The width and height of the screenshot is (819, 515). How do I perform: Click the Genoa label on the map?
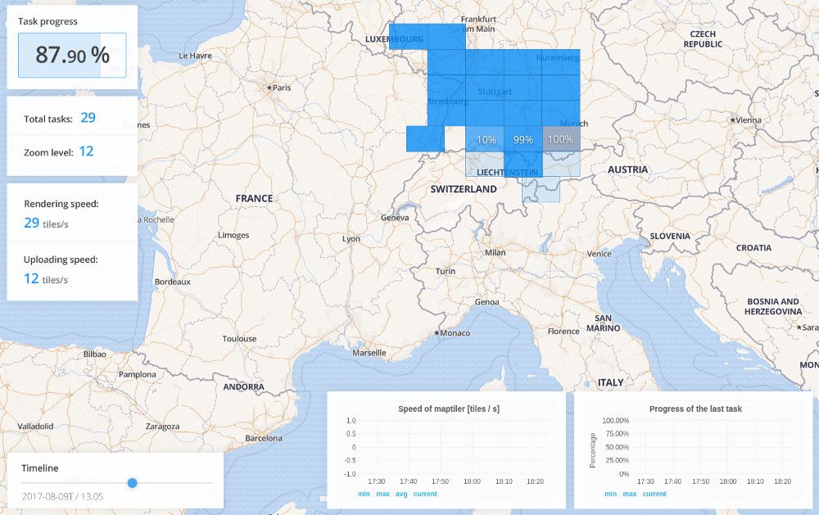486,302
